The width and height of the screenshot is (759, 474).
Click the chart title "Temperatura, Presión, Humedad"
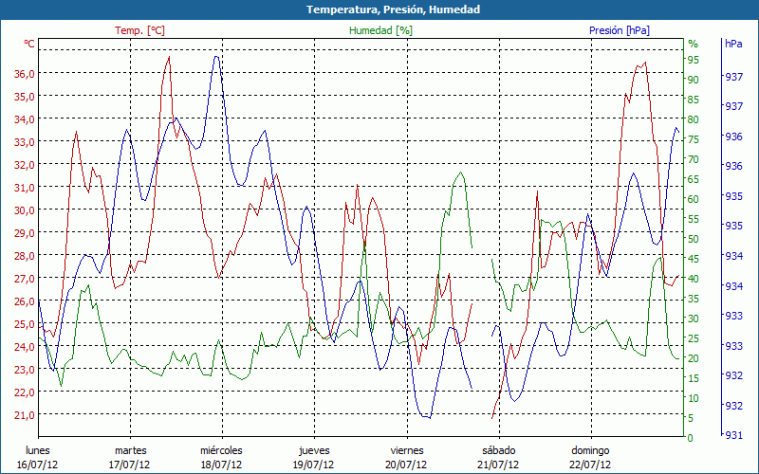pos(379,9)
